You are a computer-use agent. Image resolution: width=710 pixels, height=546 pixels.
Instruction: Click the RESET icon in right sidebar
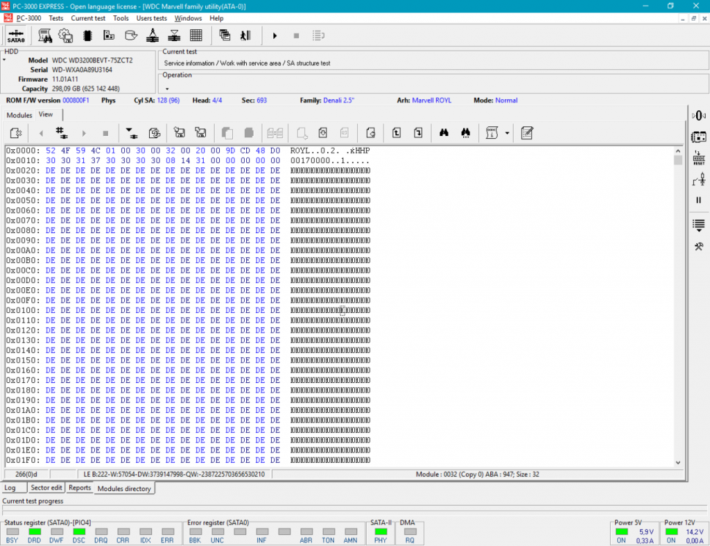pos(699,159)
